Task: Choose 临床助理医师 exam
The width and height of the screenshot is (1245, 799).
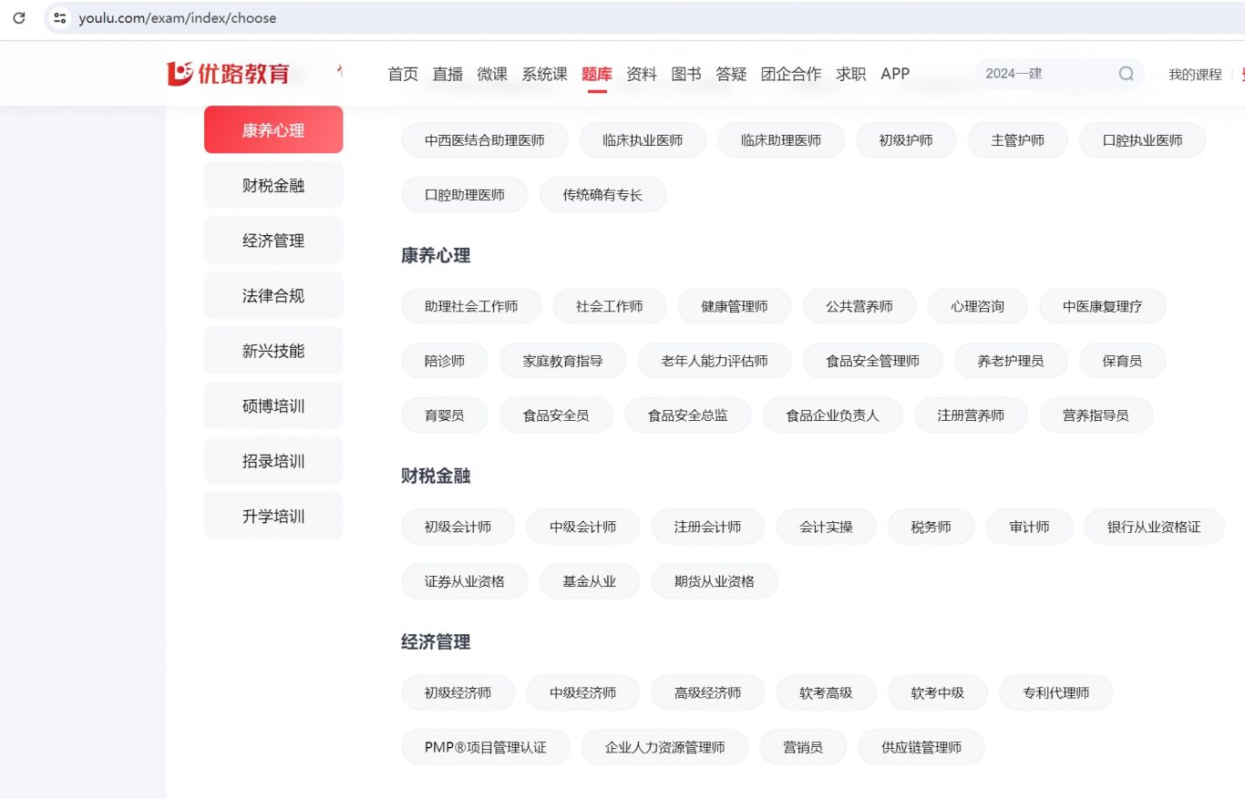Action: [781, 140]
